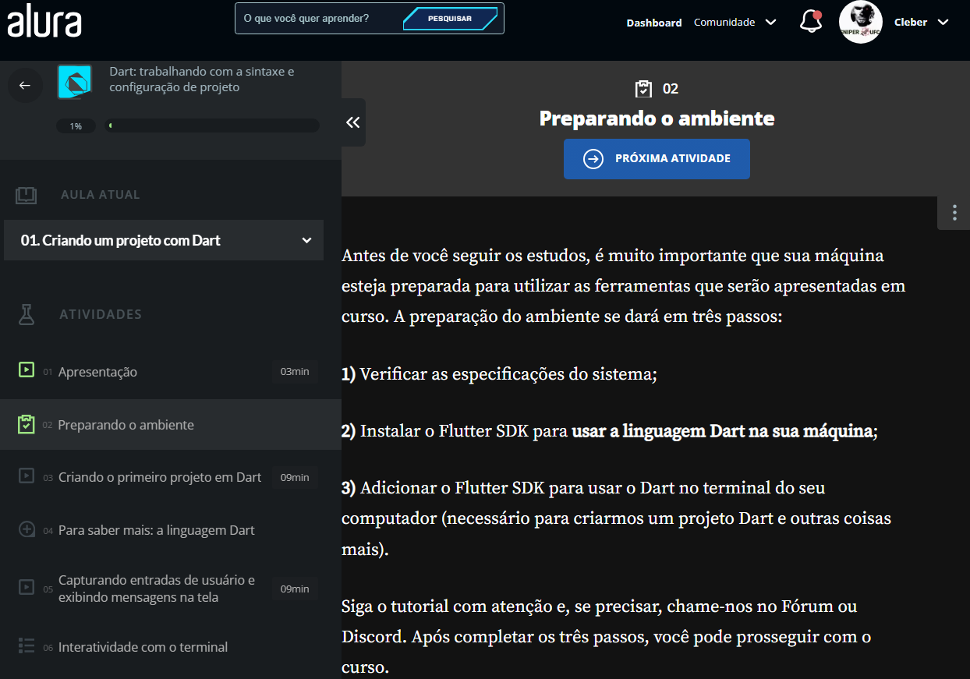Click the course title 'Dart: trabalhando com a sintaxe'

click(202, 79)
